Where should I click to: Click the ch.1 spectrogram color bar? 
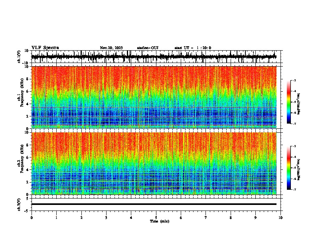click(289, 102)
